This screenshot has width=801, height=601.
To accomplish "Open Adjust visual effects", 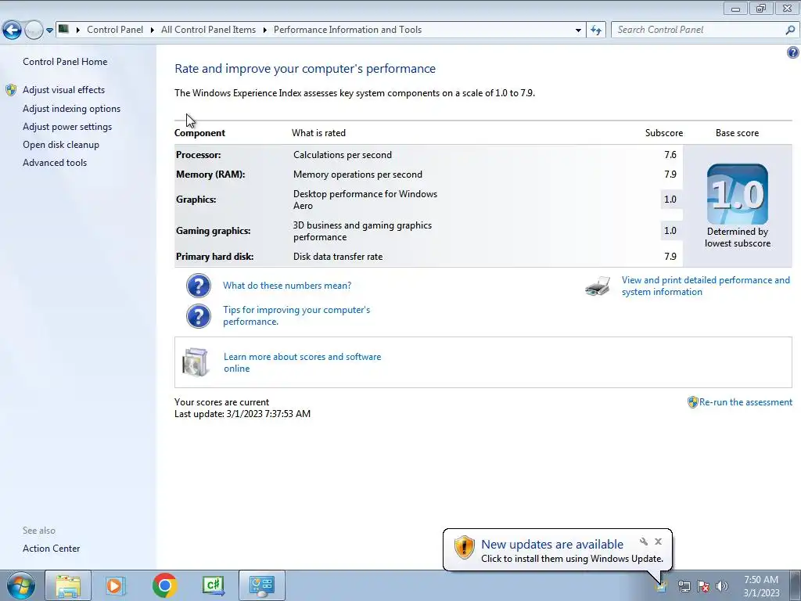I will tap(64, 90).
